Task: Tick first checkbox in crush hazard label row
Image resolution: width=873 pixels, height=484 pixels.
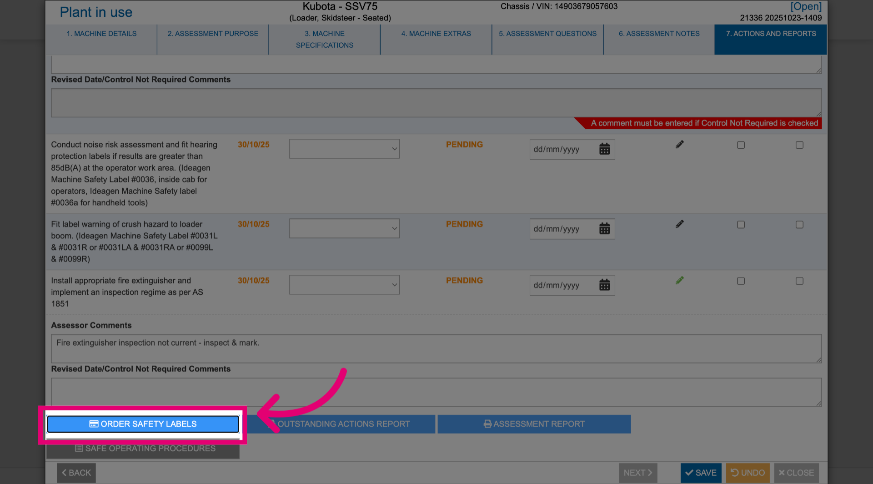Action: 741,225
